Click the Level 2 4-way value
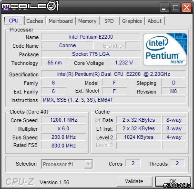Viewport: 194px width, 189px height. [174, 137]
